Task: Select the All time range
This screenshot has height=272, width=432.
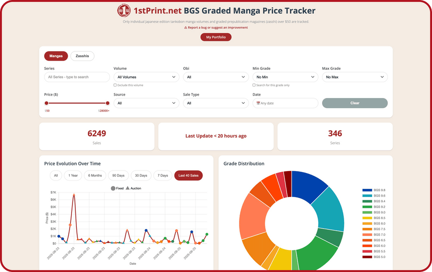Action: pos(56,175)
